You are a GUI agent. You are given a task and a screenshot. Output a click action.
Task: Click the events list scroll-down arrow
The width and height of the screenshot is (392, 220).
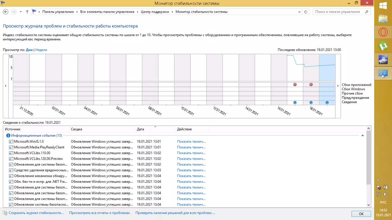coord(368,205)
